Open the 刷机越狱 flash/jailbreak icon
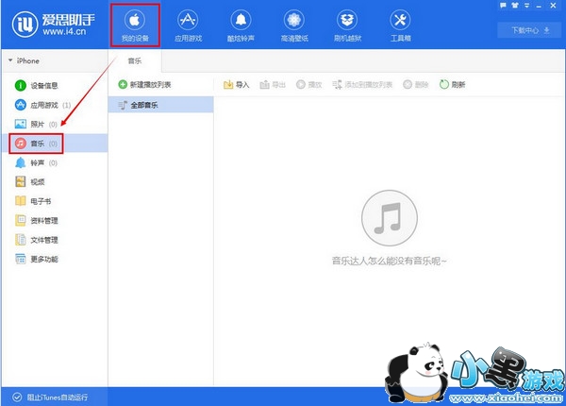Screen dimensions: 566x406 click(x=347, y=25)
